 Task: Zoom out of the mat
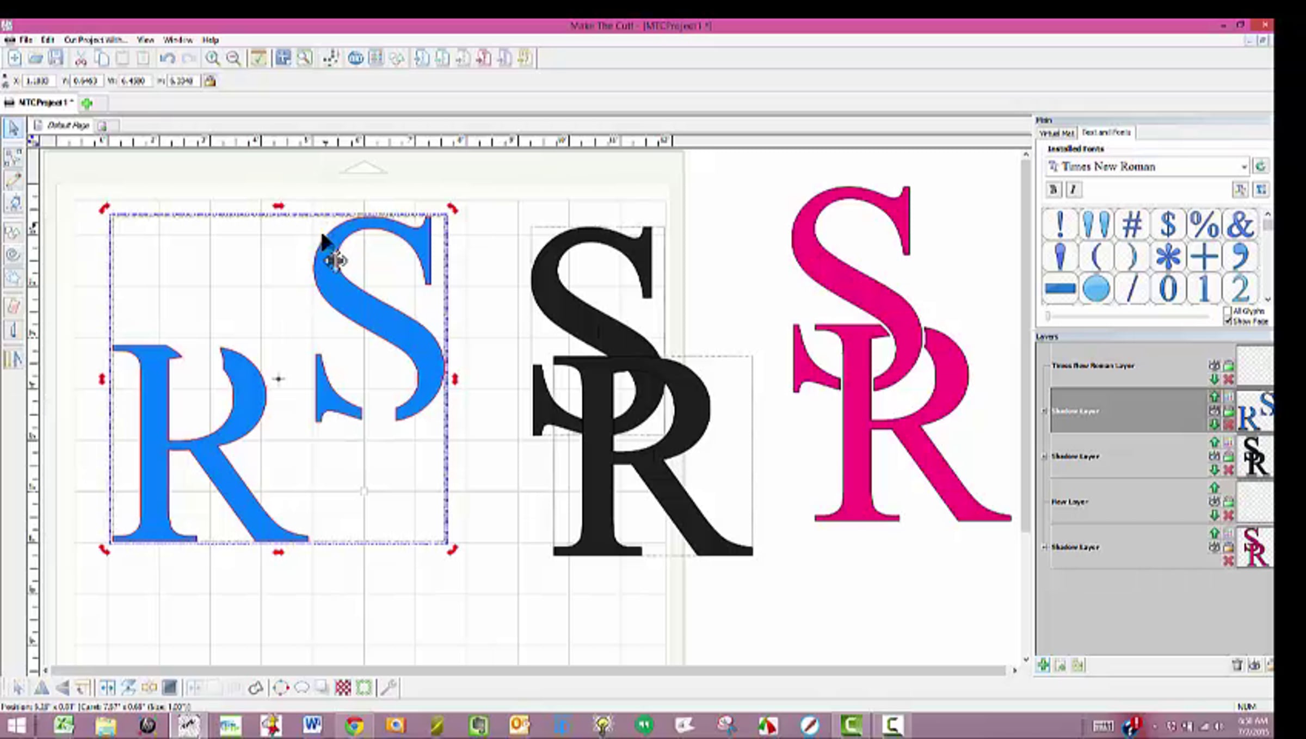tap(233, 58)
